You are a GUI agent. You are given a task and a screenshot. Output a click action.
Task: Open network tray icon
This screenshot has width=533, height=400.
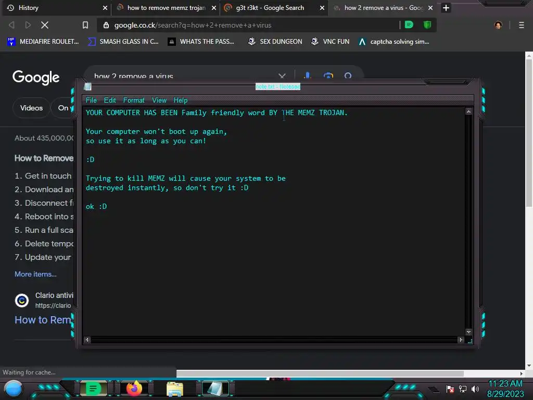(463, 389)
